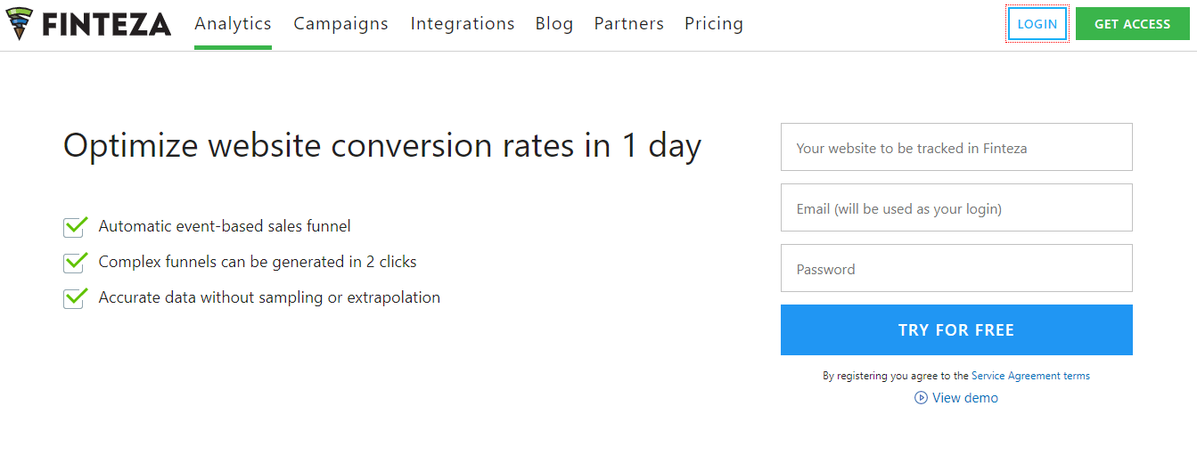Open the Partners page

coord(629,24)
